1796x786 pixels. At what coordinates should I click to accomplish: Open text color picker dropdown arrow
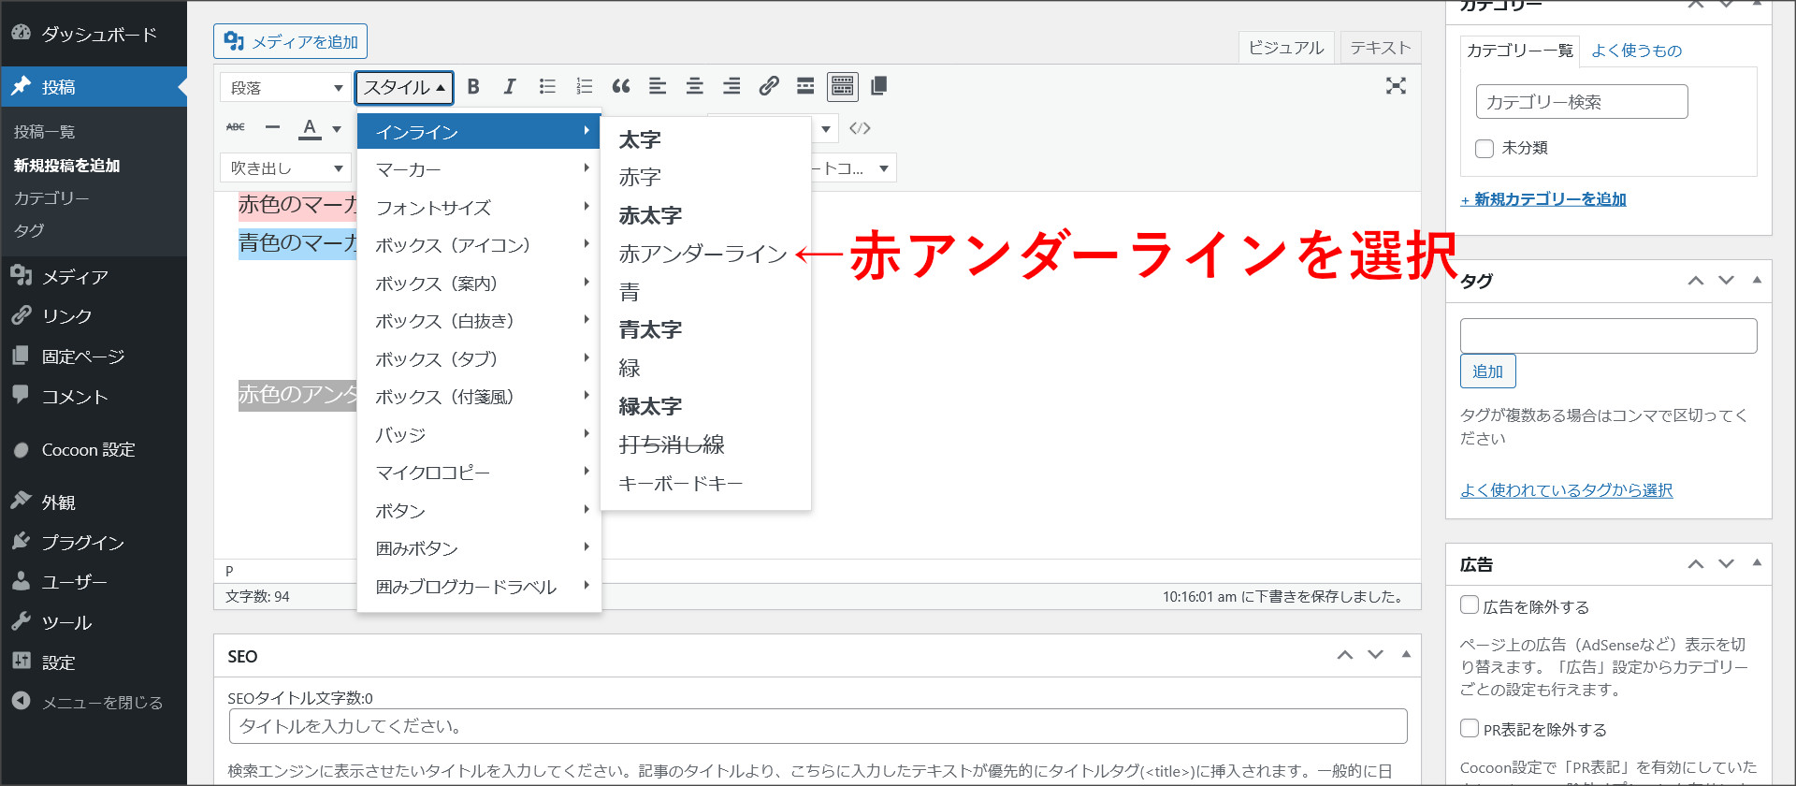(337, 128)
